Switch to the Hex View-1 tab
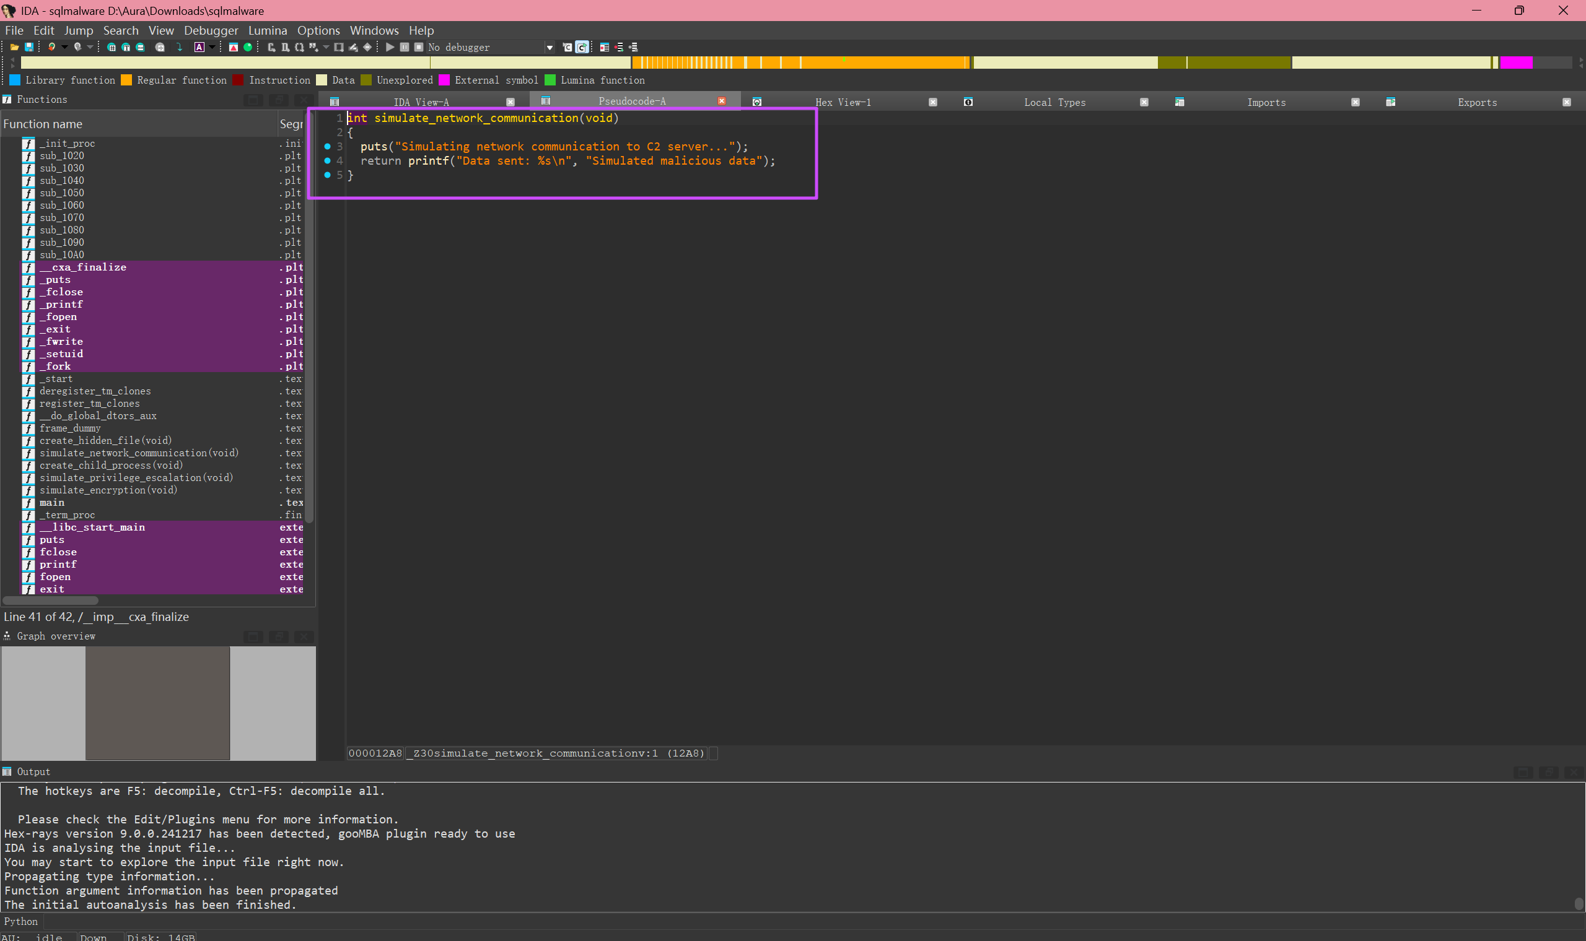The image size is (1586, 941). pos(843,102)
